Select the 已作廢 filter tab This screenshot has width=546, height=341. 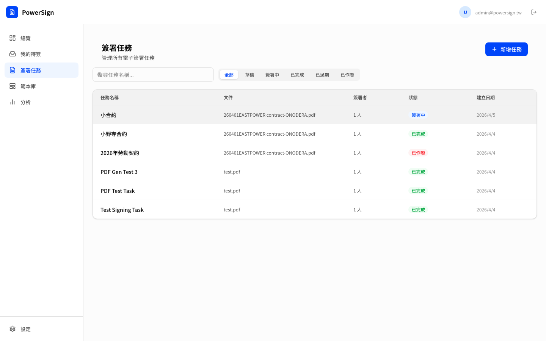click(x=347, y=75)
